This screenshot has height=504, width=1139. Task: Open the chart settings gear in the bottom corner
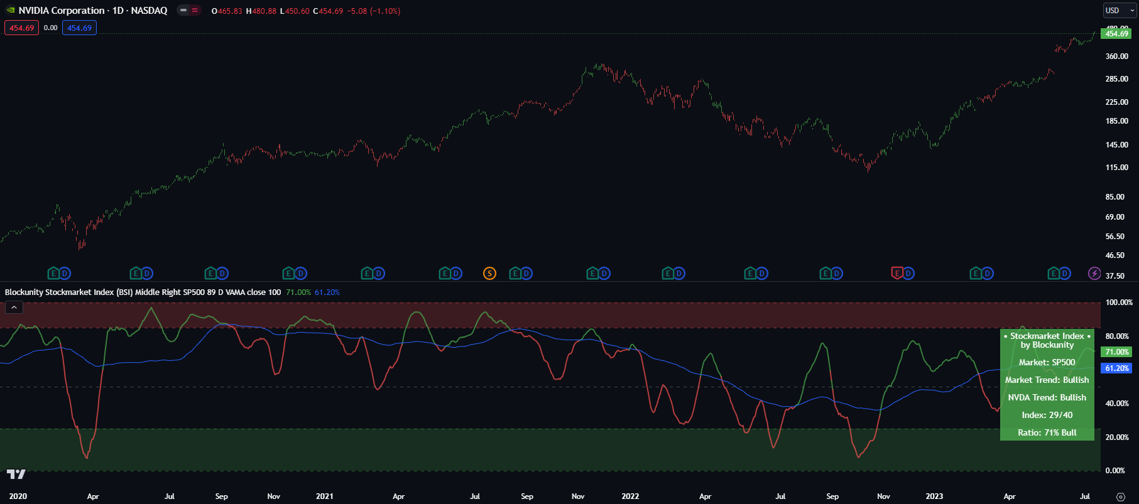(1120, 496)
